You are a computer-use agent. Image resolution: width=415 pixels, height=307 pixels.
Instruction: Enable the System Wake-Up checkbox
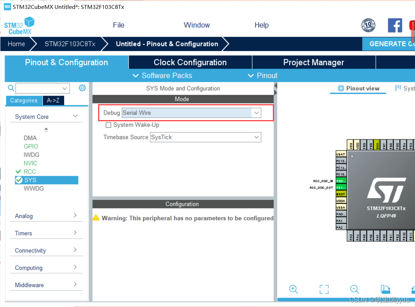pyautogui.click(x=108, y=125)
